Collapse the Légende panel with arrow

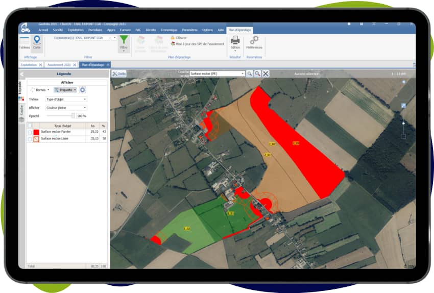pyautogui.click(x=22, y=74)
